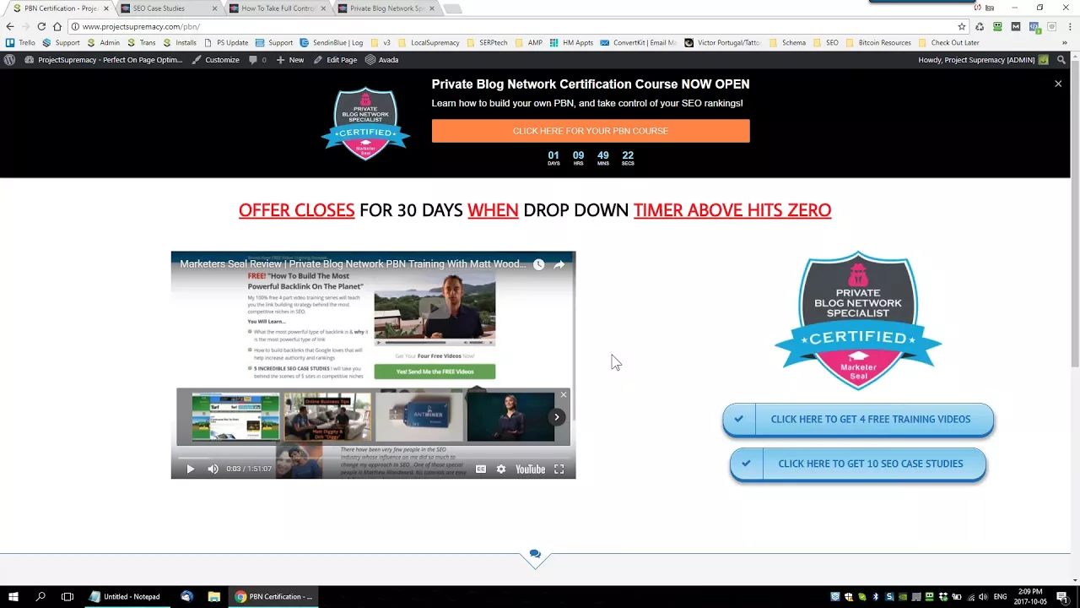Open the Avada theme menu

click(381, 60)
